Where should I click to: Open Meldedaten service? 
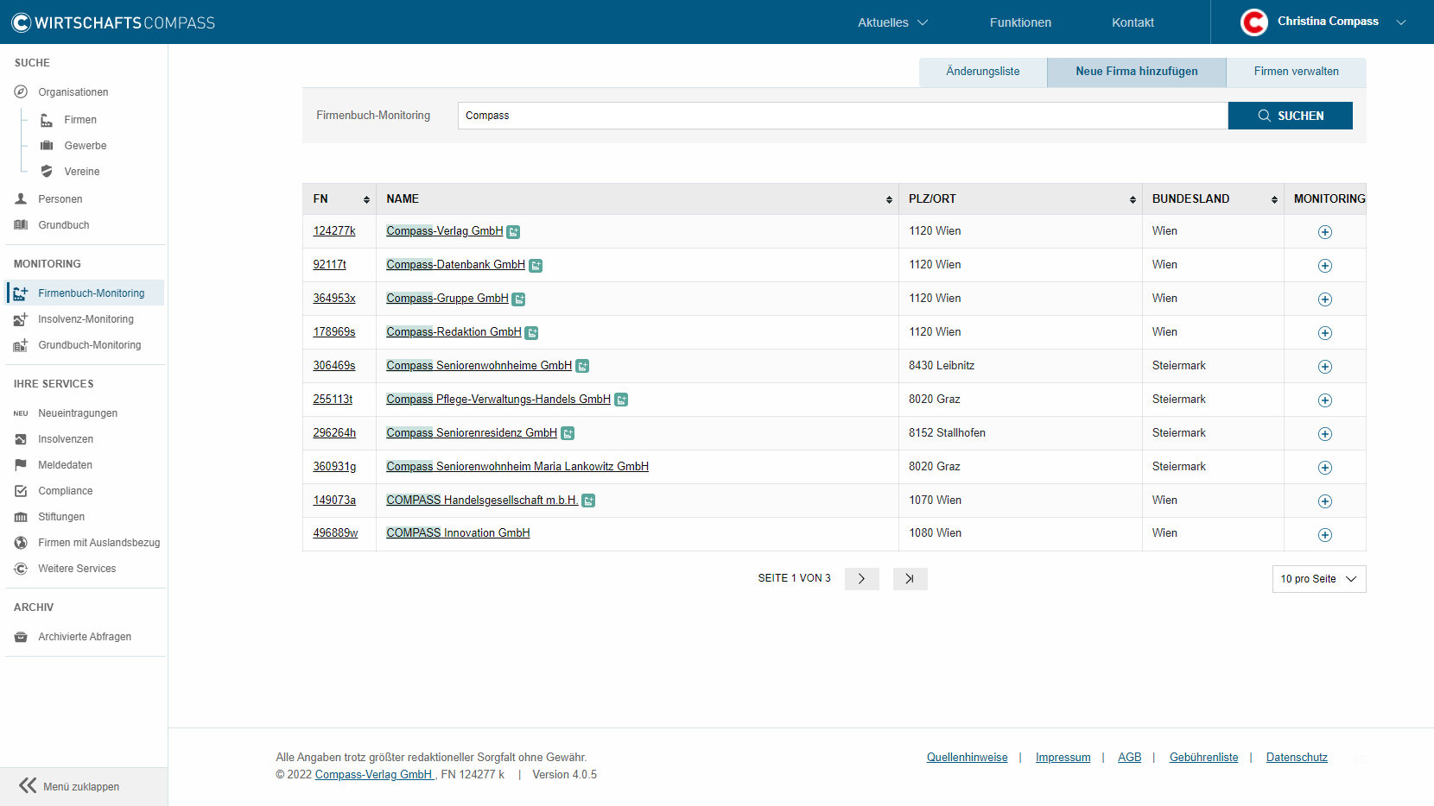tap(65, 465)
